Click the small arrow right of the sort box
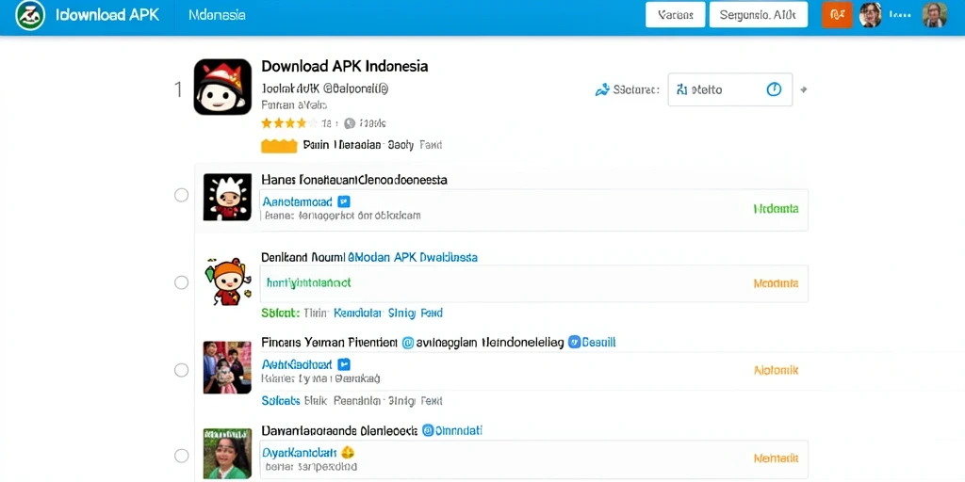 803,89
